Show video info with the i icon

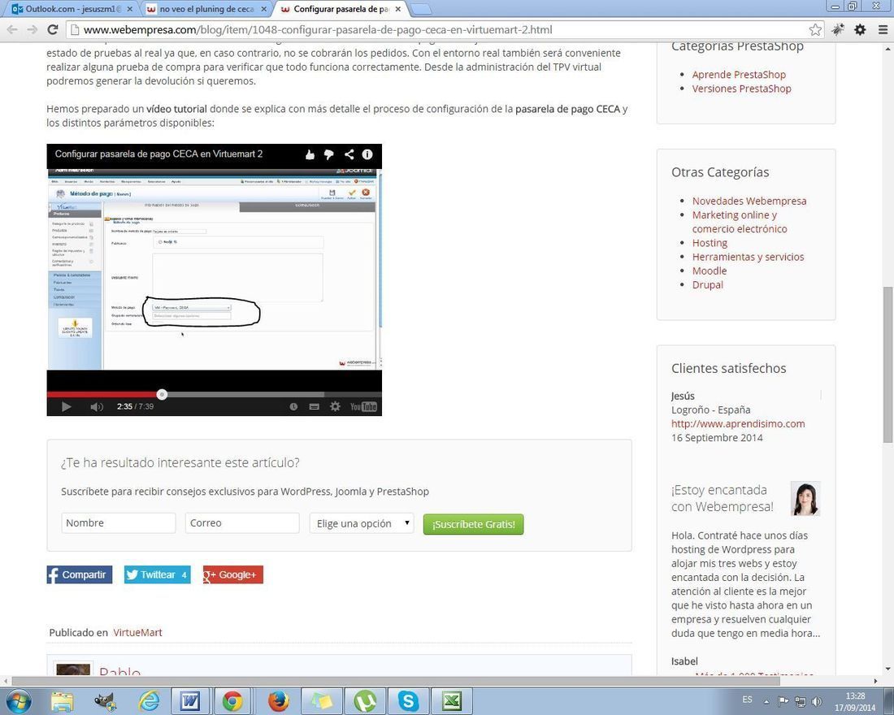(x=367, y=154)
